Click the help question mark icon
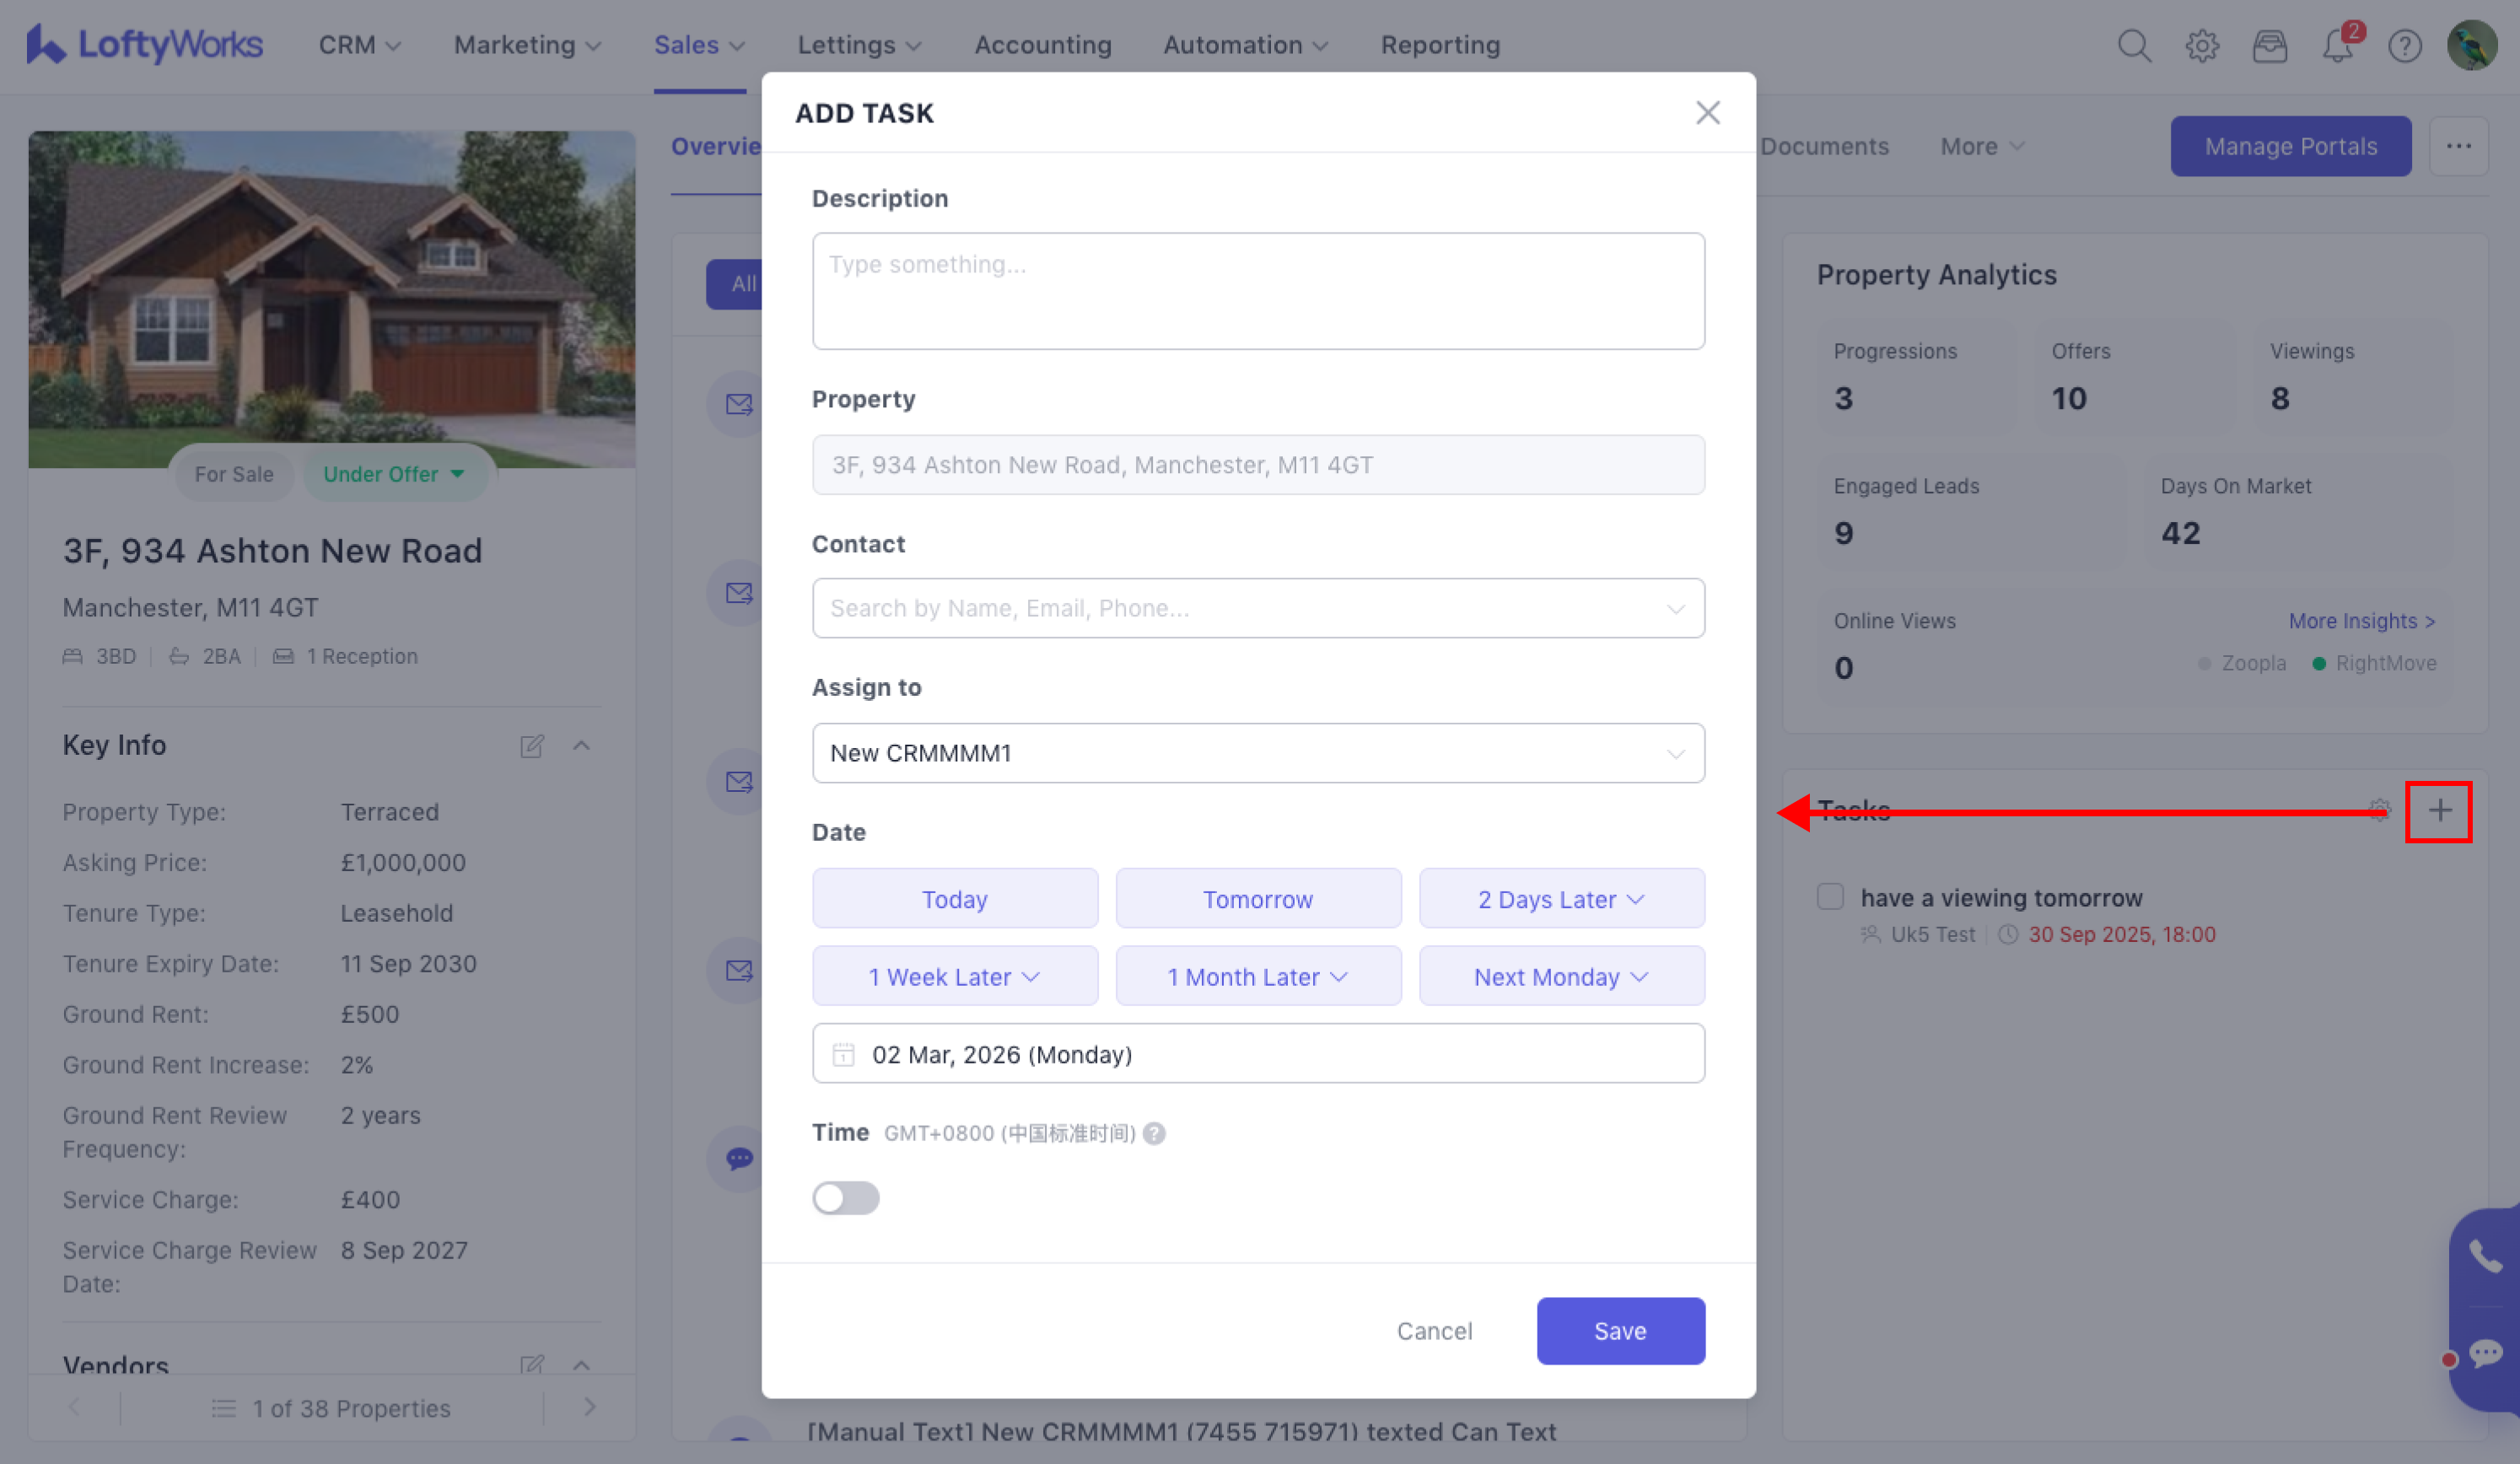The height and width of the screenshot is (1464, 2520). [2404, 46]
